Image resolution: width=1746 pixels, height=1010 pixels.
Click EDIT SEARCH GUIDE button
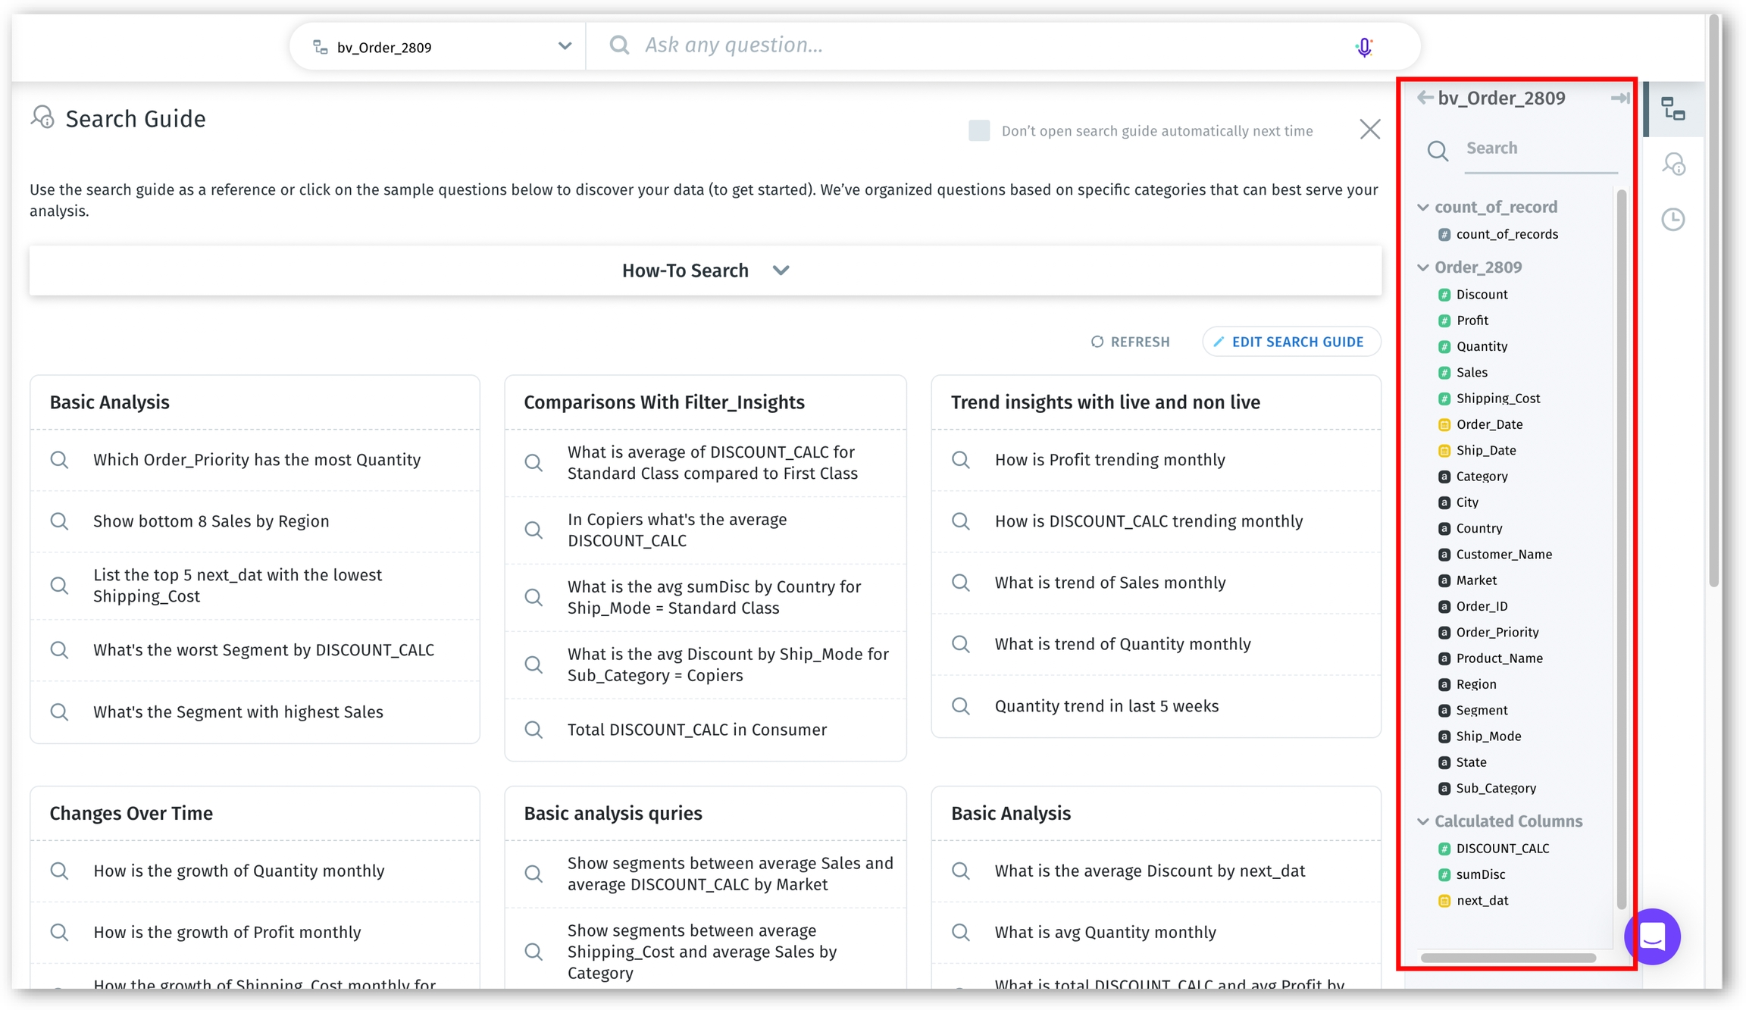pos(1291,342)
